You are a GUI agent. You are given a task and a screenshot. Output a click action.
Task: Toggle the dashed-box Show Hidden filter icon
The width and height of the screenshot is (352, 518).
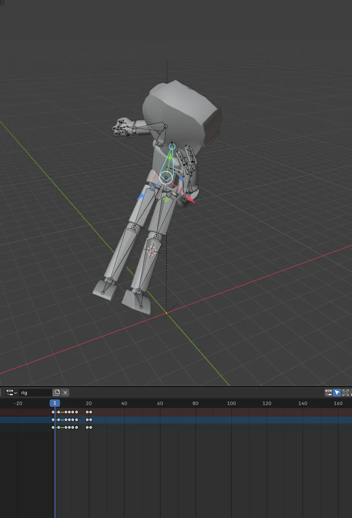pyautogui.click(x=346, y=393)
